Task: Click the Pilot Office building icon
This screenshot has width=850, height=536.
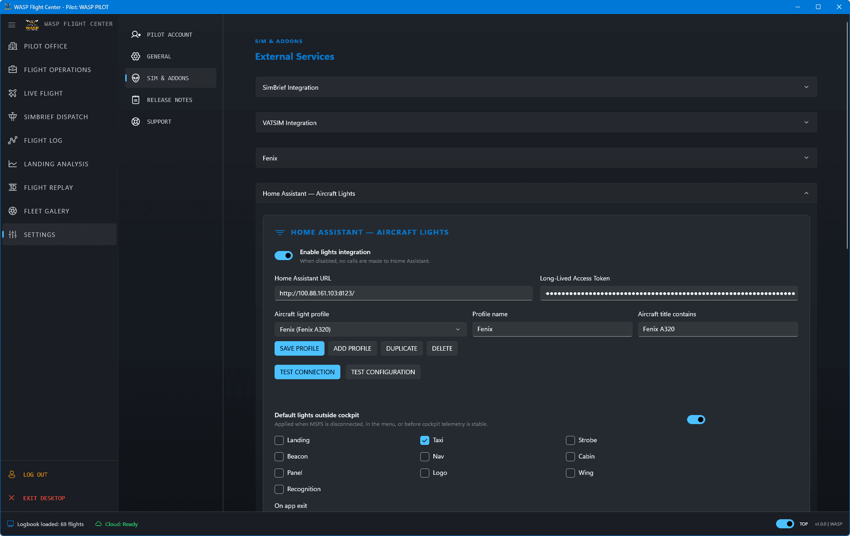Action: (13, 46)
